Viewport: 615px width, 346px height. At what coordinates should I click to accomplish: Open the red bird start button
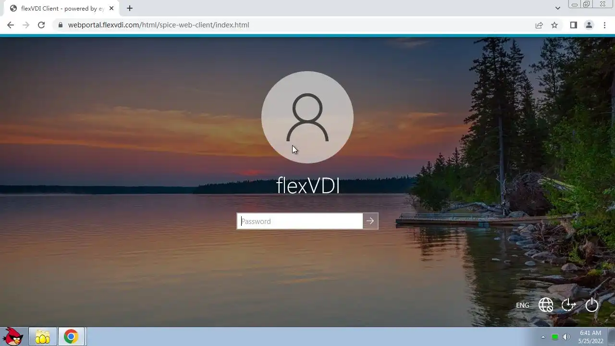[x=13, y=336]
